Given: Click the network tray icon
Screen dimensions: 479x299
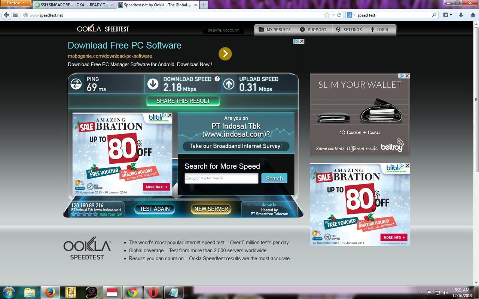Looking at the screenshot, I should (437, 293).
